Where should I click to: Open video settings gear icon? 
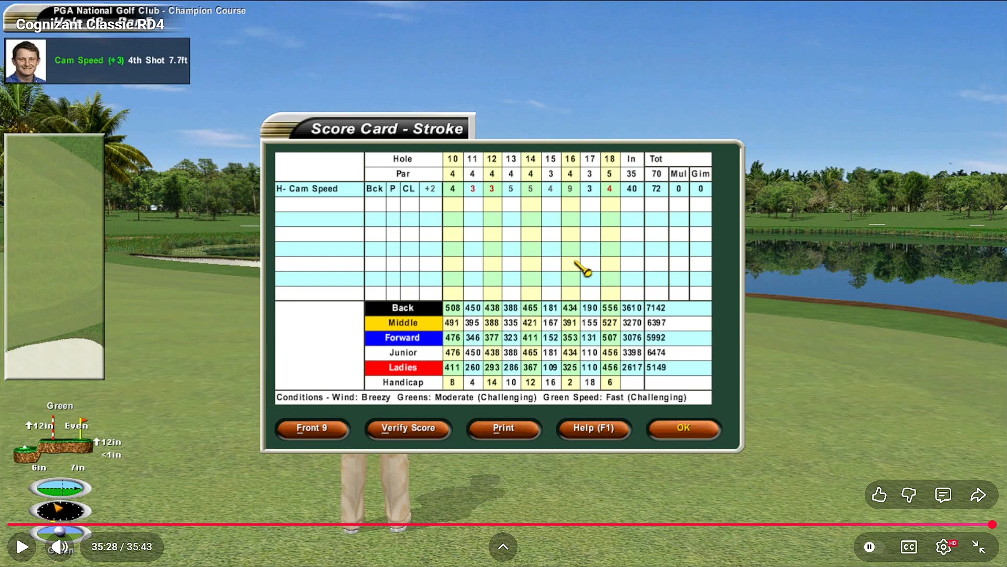click(943, 547)
